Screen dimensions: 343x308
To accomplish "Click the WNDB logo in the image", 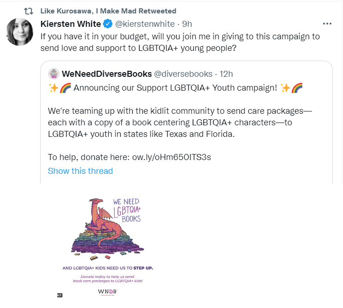I will 107,292.
